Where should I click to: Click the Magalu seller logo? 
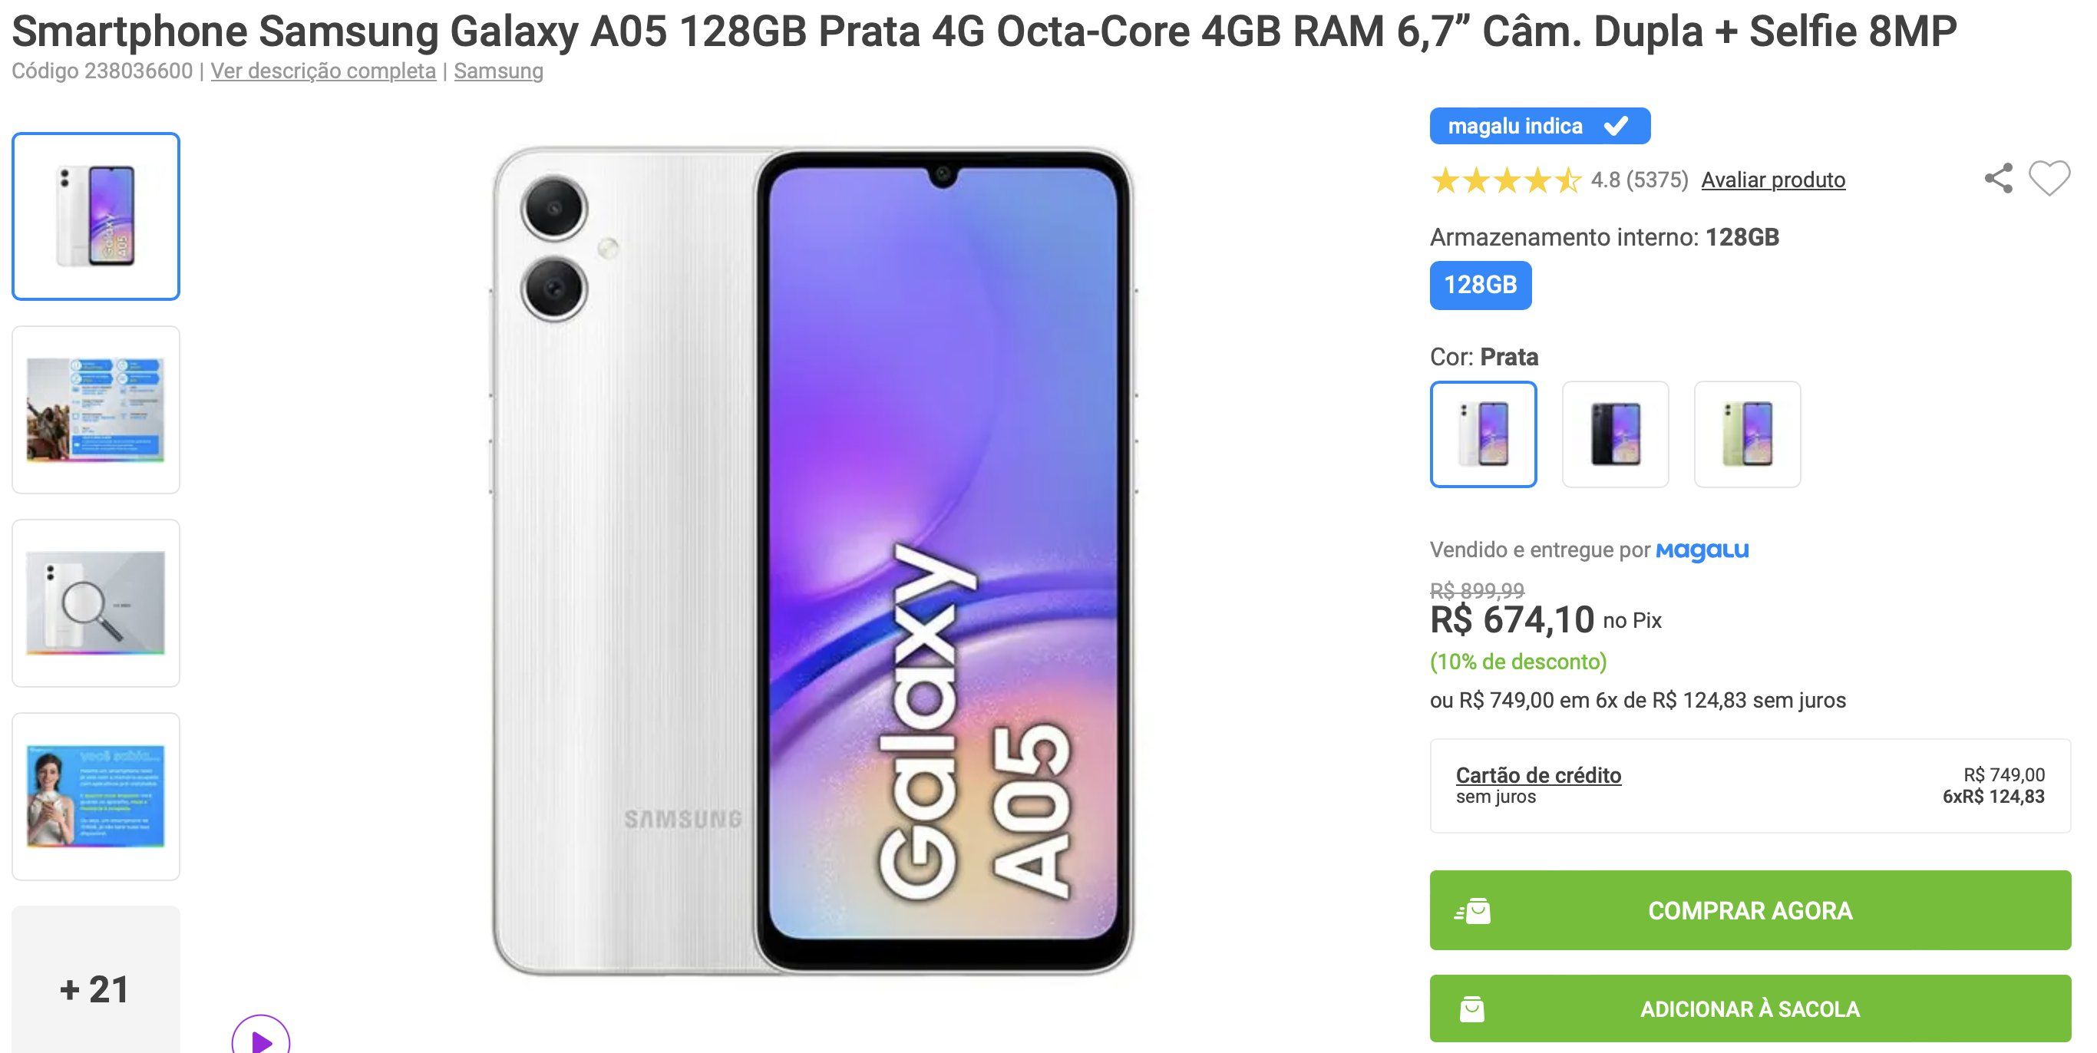click(x=1702, y=551)
